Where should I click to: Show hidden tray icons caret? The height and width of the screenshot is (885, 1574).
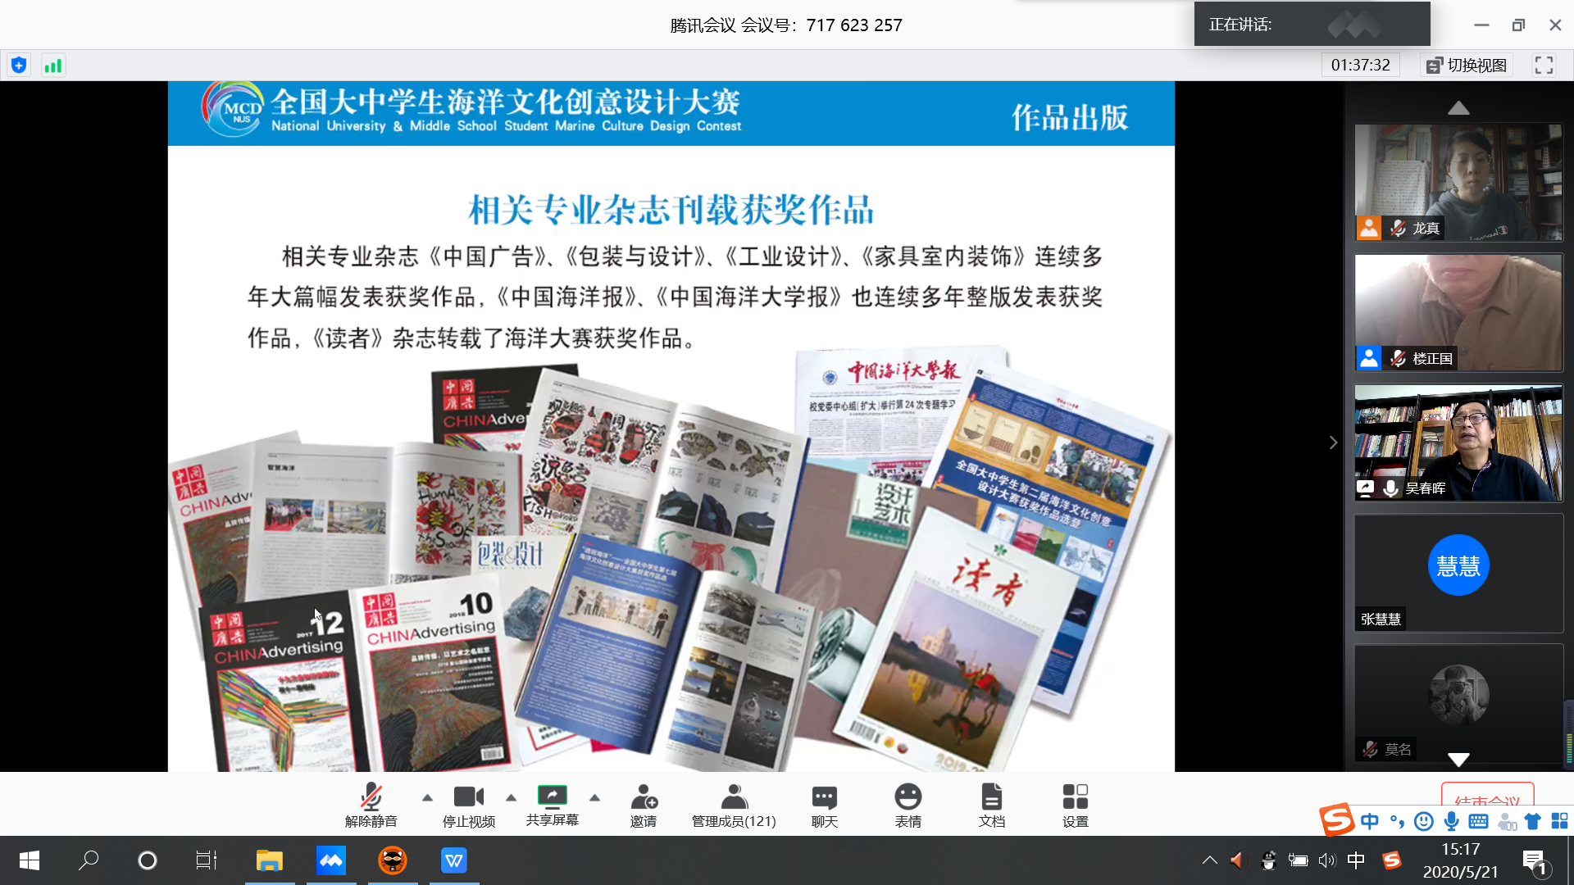pos(1209,860)
